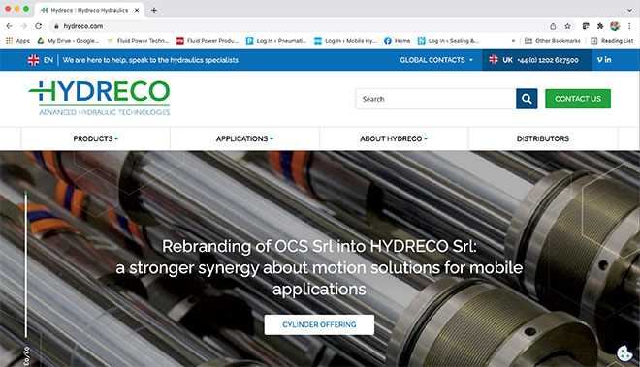Click the browser forward arrow
Screen dimensions: 640x367
(x=23, y=26)
